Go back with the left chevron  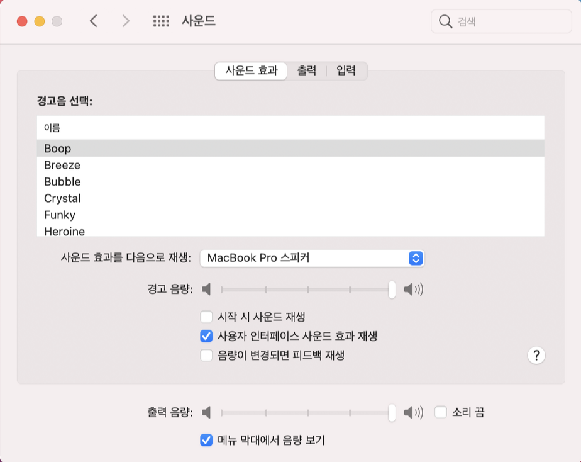94,21
